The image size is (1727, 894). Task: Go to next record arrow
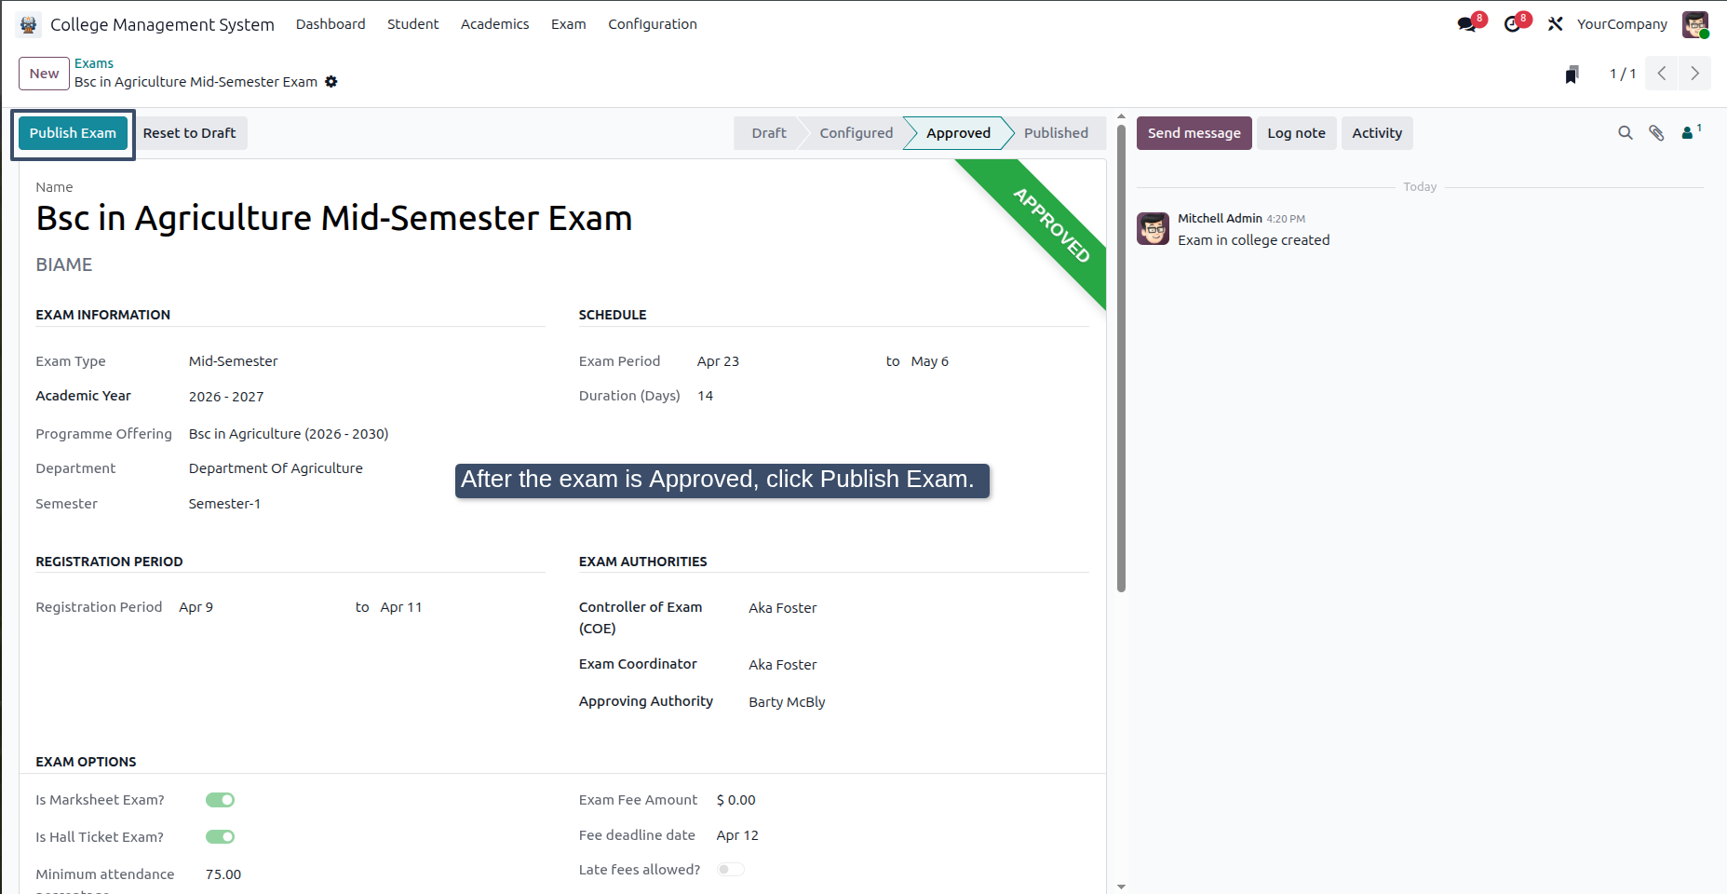pyautogui.click(x=1695, y=74)
